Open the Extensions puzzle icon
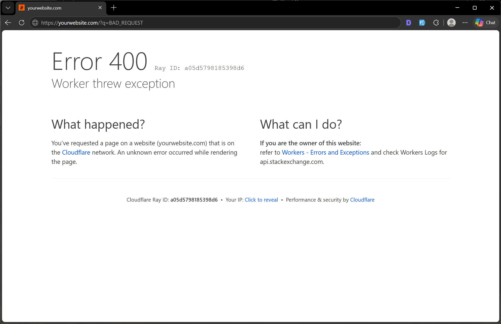The image size is (501, 324). click(436, 23)
